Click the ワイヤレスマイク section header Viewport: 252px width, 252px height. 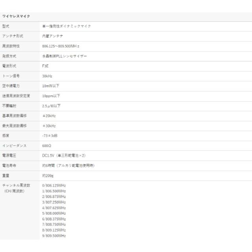[x=16, y=16]
